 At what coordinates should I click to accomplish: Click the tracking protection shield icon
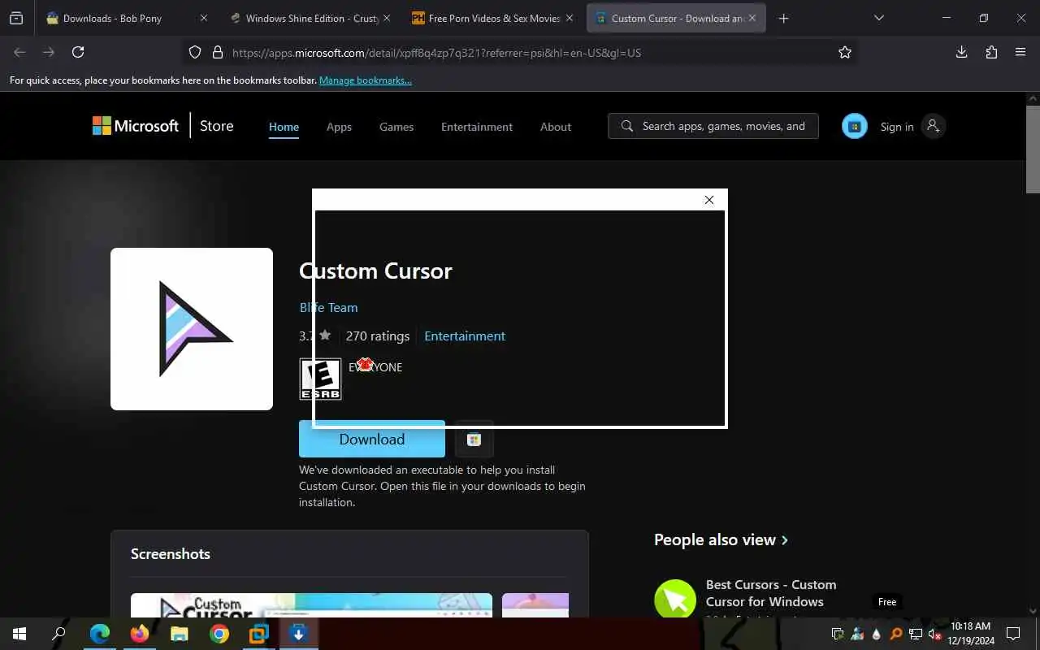[x=195, y=52]
